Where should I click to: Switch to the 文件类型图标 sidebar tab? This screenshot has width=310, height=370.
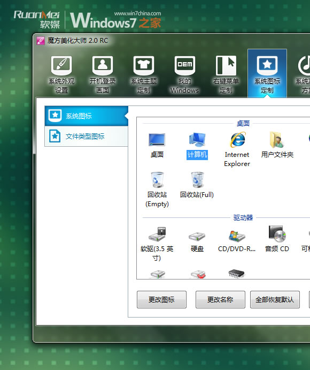(x=87, y=136)
